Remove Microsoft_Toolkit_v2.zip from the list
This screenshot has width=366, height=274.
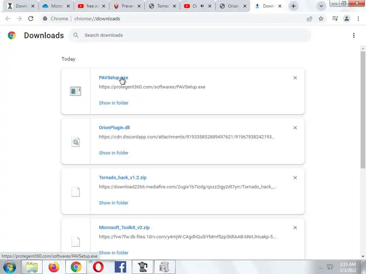pyautogui.click(x=295, y=228)
